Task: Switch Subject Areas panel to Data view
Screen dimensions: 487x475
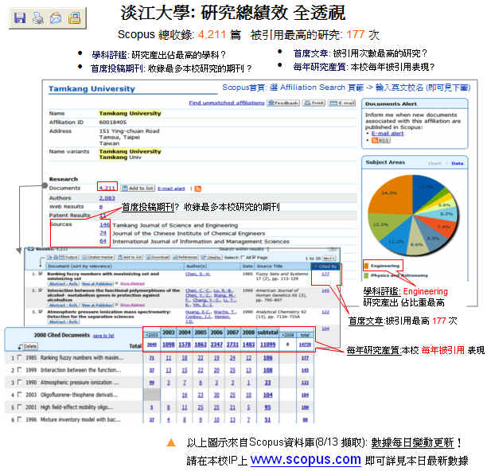Action: pos(458,163)
